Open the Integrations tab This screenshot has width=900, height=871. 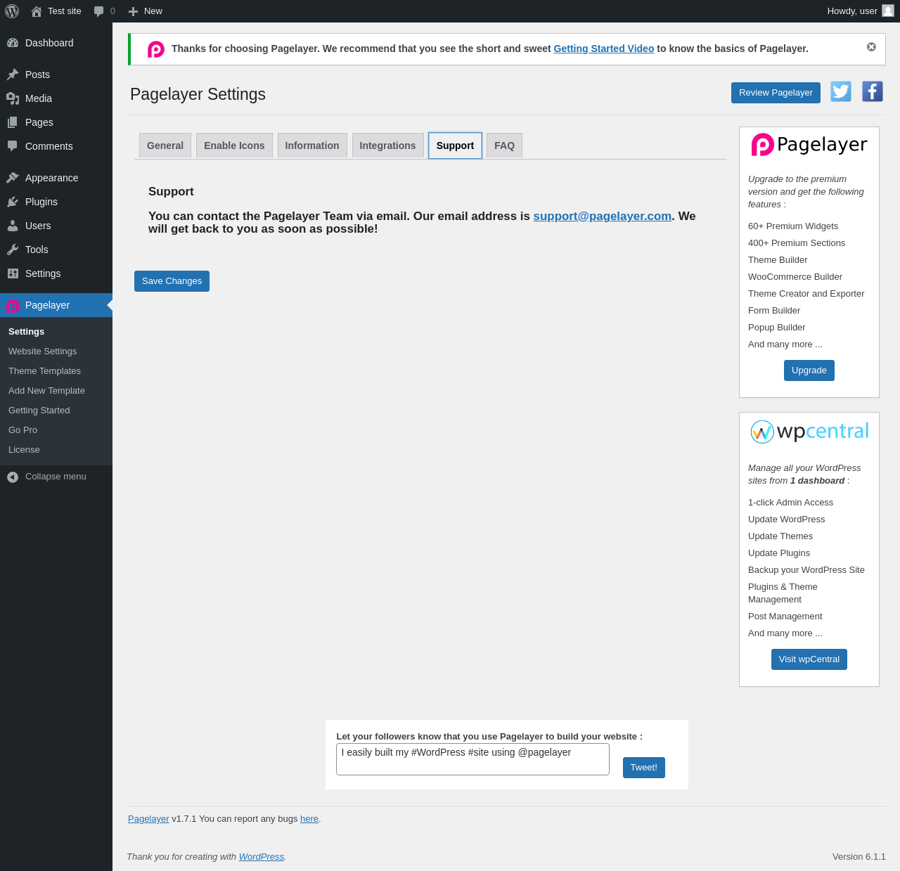[x=387, y=146]
